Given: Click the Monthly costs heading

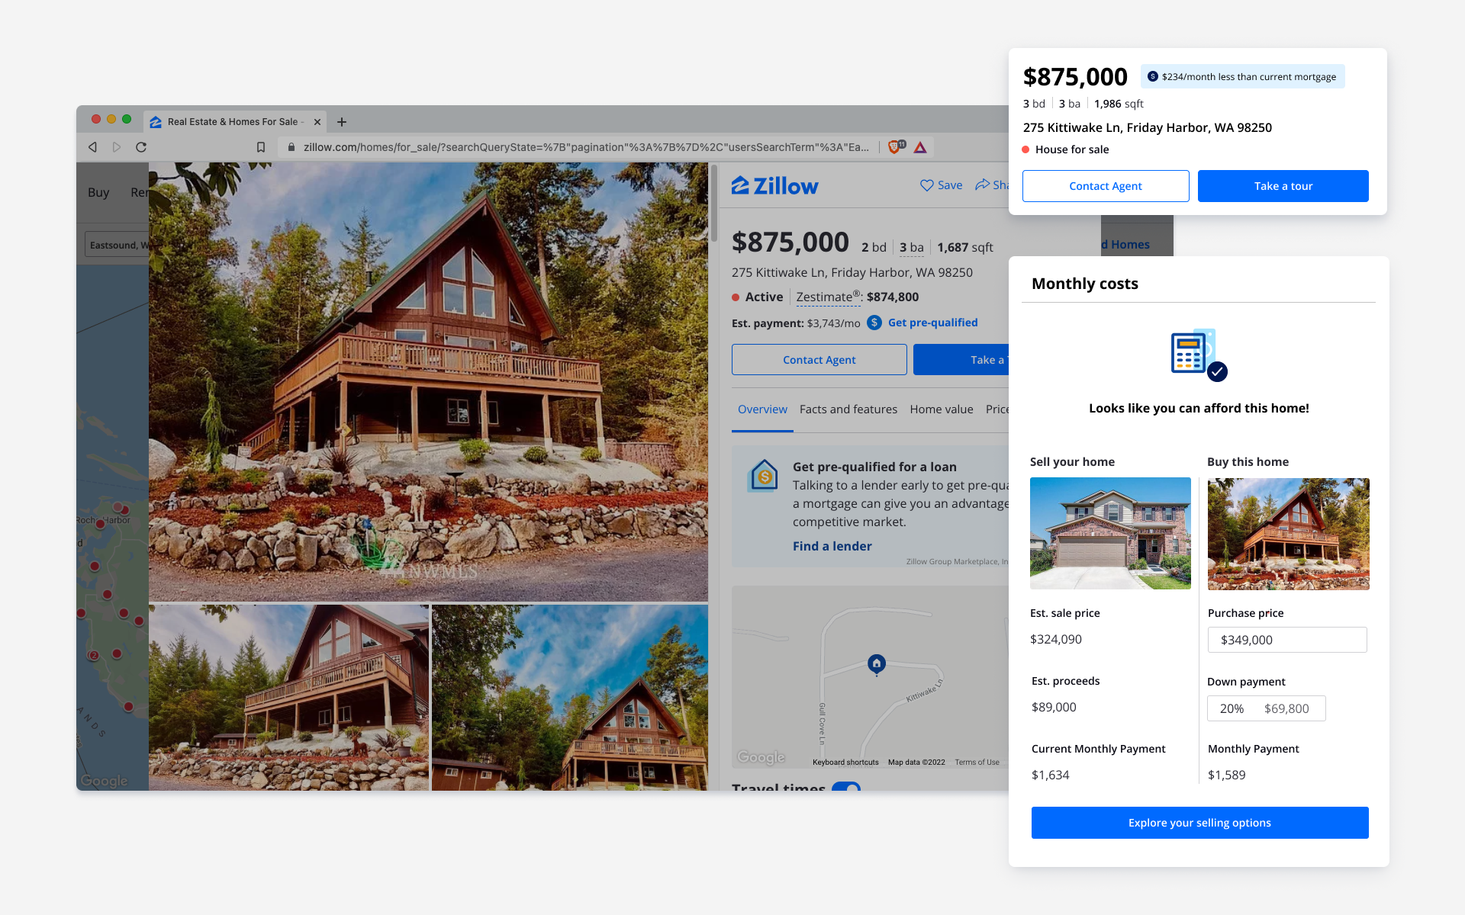Looking at the screenshot, I should pos(1085,284).
